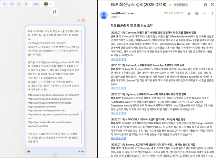Open email in new window
The height and width of the screenshot is (158, 216).
coord(212,5)
